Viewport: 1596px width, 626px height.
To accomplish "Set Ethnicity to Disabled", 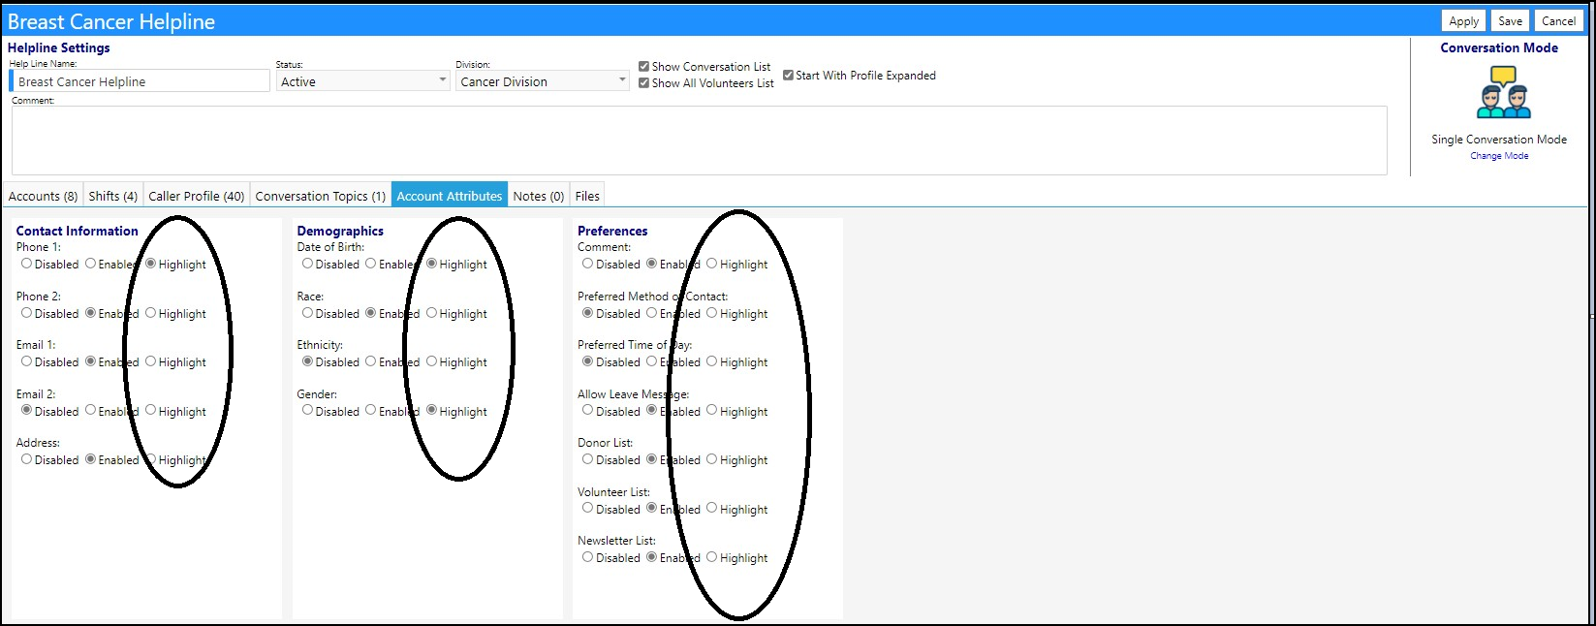I will [307, 361].
